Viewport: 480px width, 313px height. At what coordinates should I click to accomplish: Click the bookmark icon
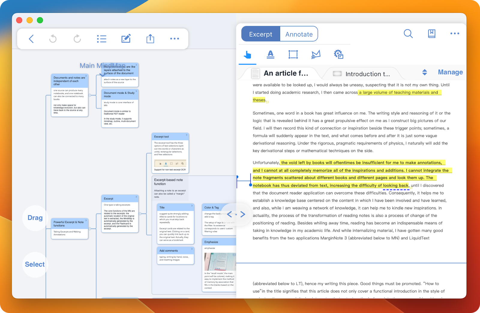431,34
